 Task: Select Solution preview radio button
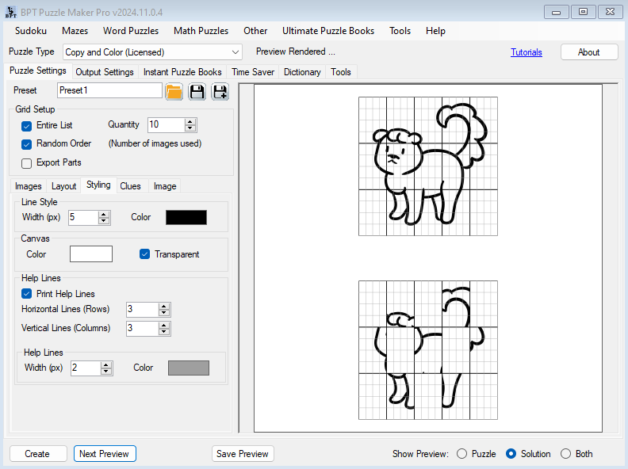pyautogui.click(x=511, y=453)
